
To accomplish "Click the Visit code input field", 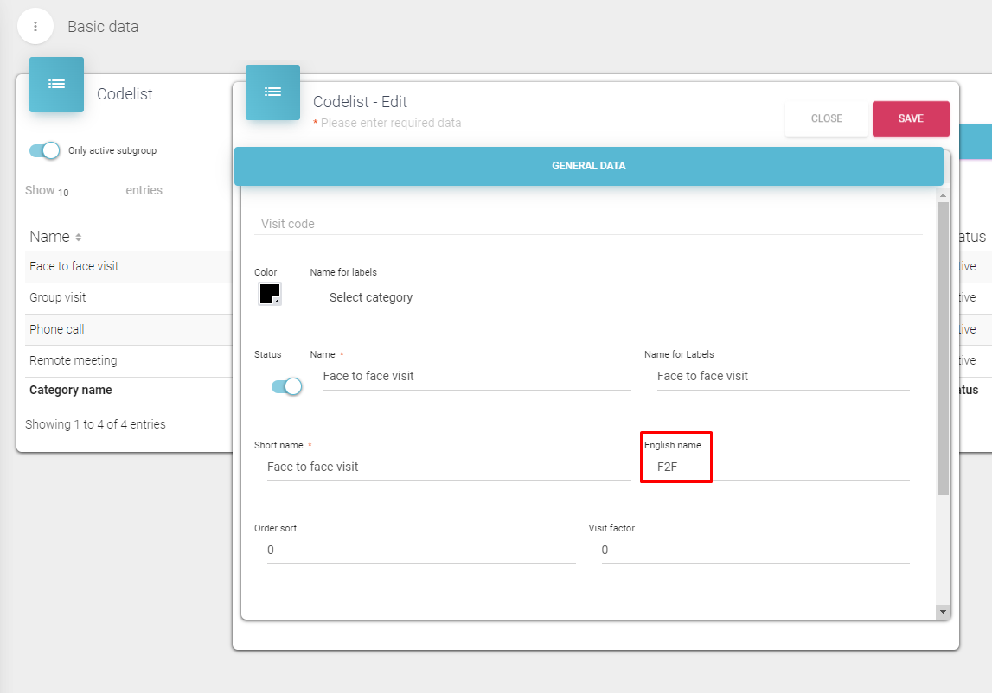I will click(588, 224).
